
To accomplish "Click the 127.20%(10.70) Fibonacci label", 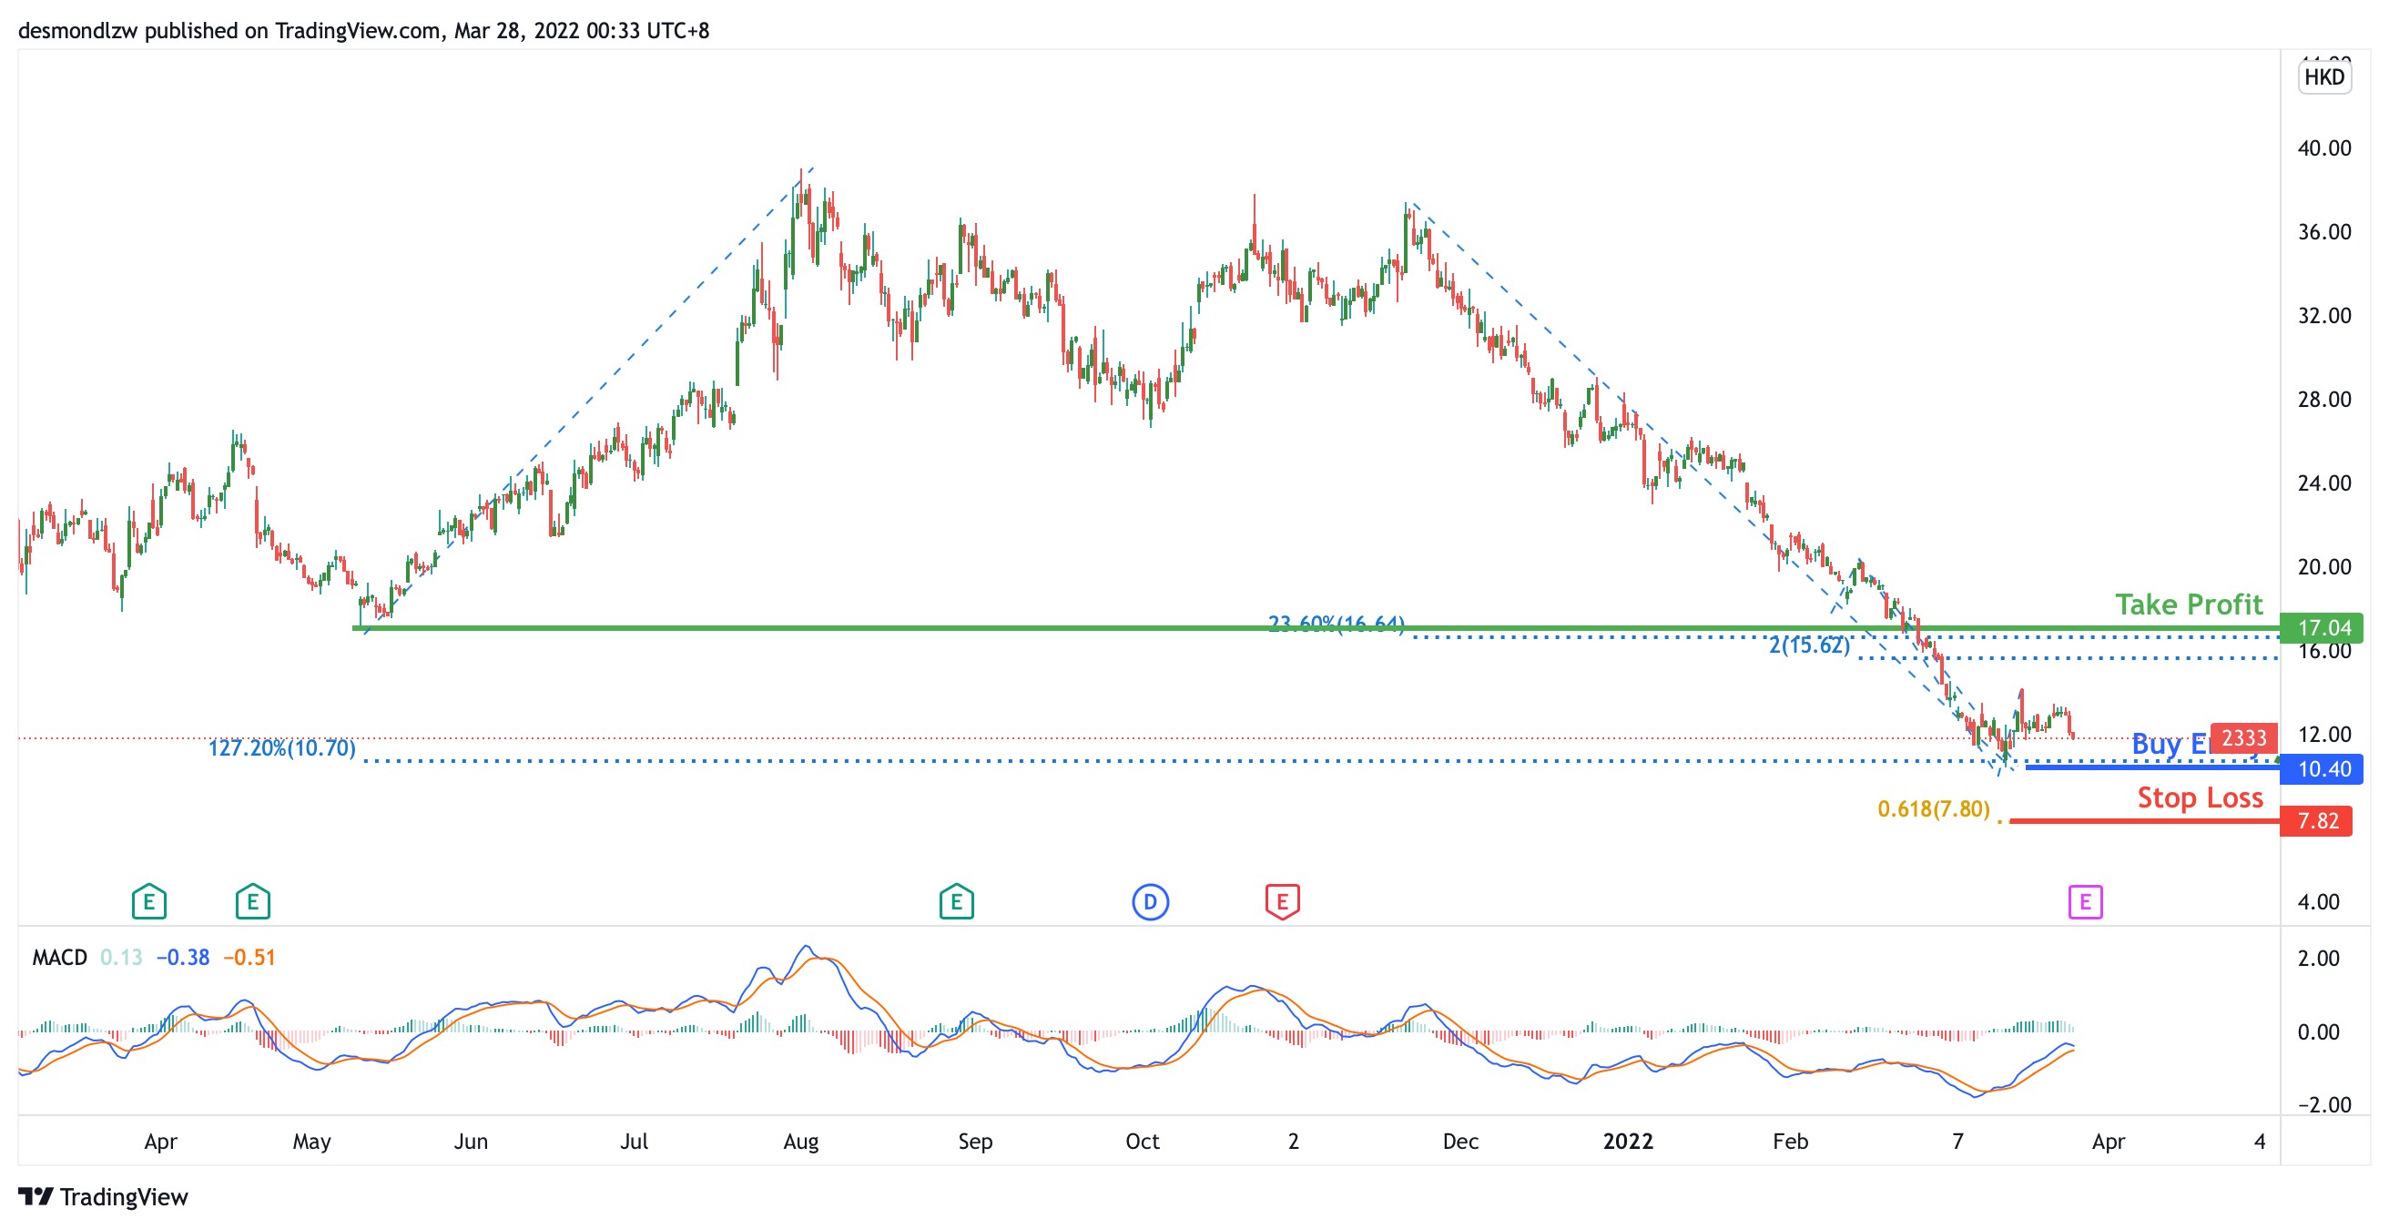I will pyautogui.click(x=282, y=748).
